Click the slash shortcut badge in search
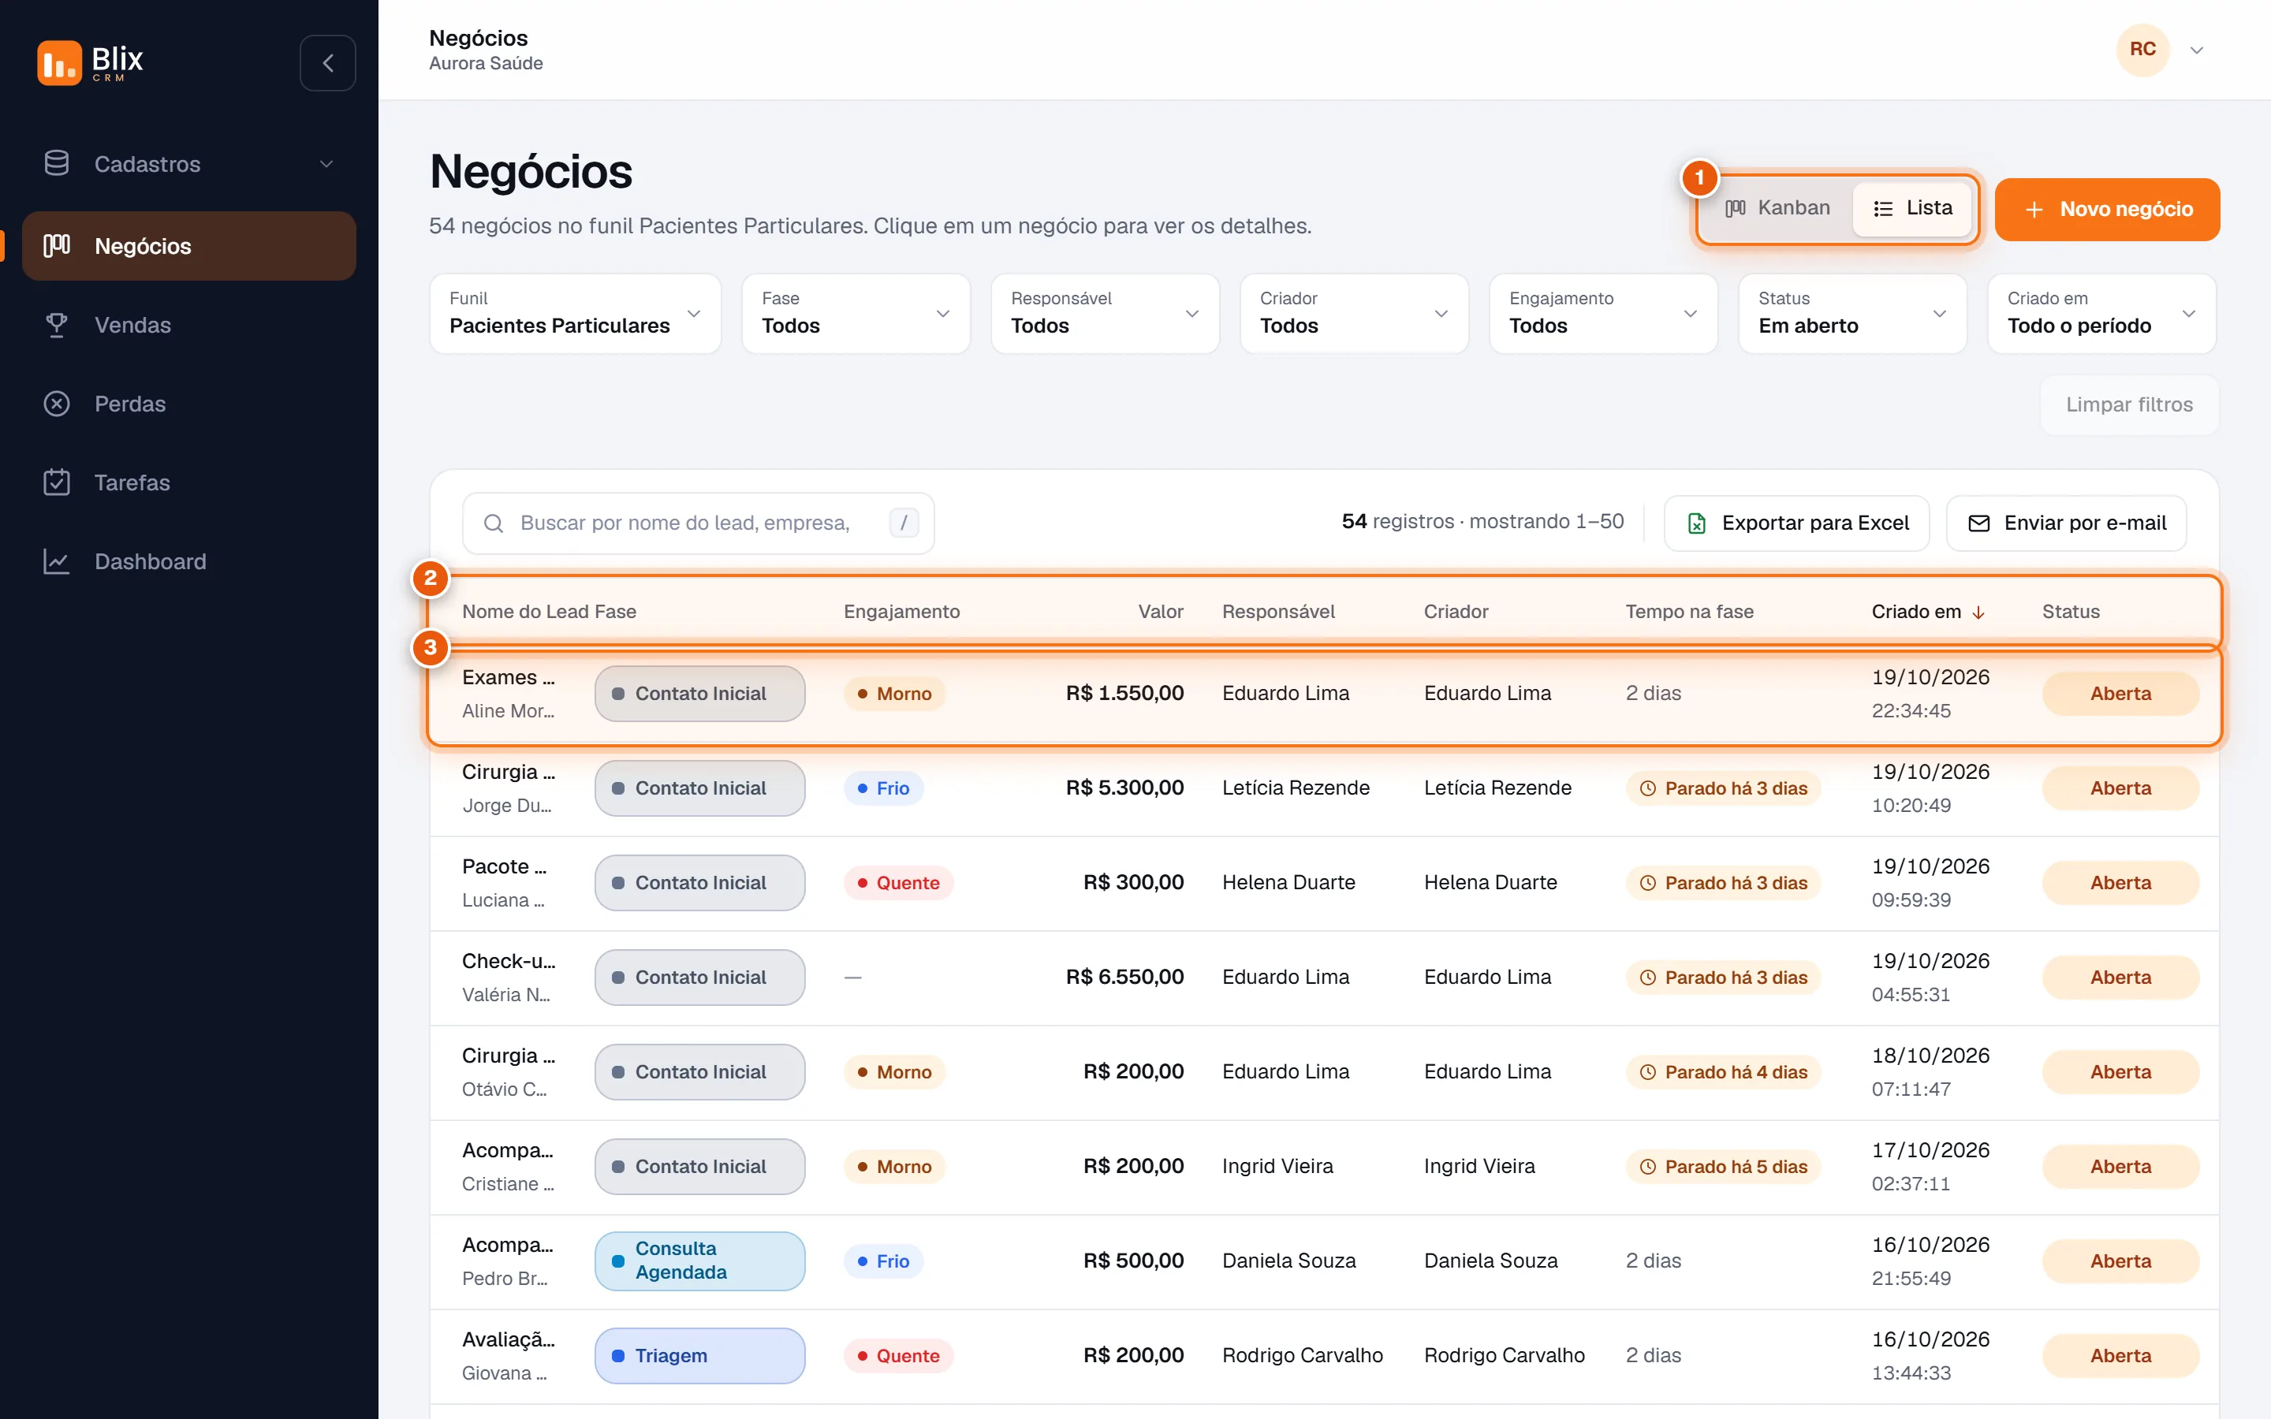 (x=904, y=523)
